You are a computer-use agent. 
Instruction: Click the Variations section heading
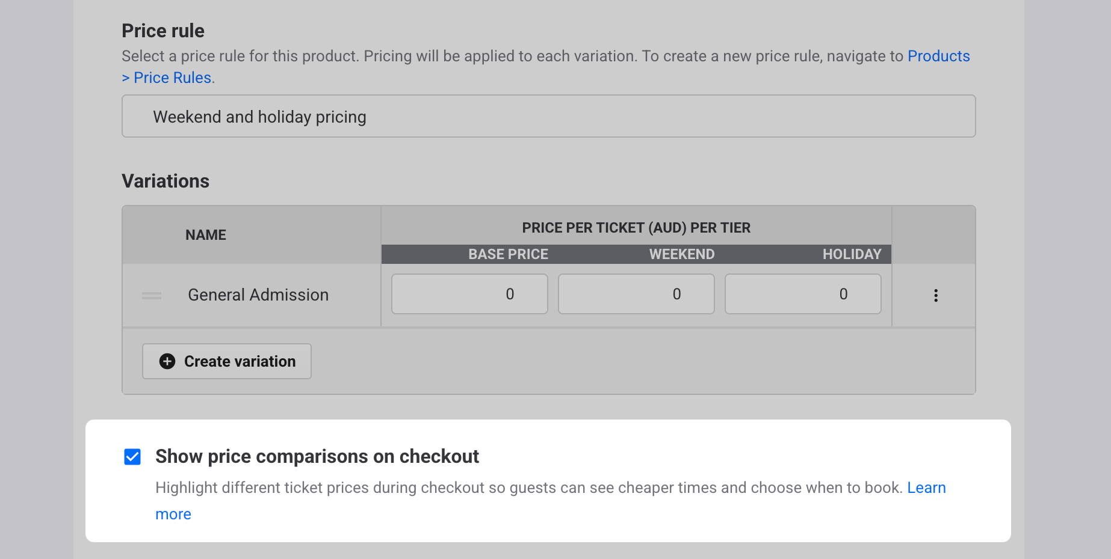(166, 181)
